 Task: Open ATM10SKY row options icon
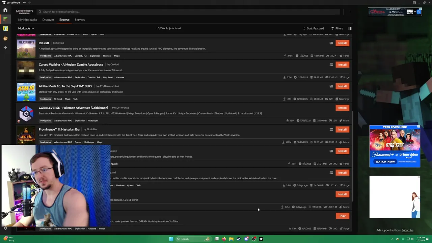click(x=331, y=86)
